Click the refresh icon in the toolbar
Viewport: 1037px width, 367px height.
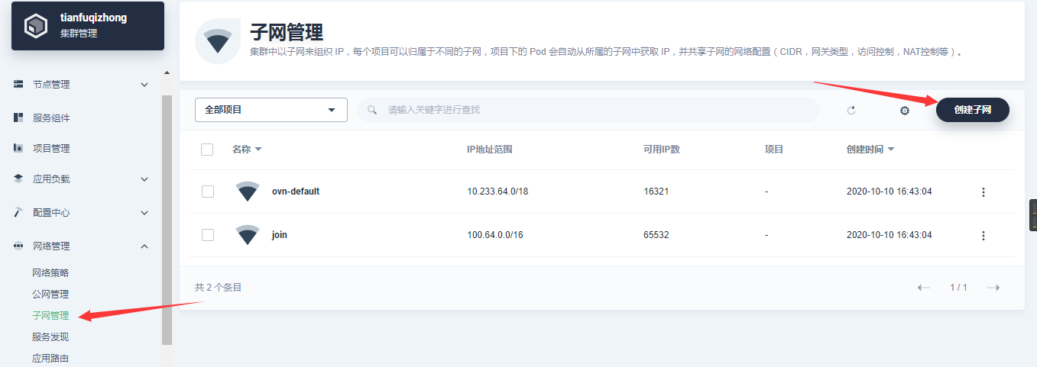[x=851, y=111]
